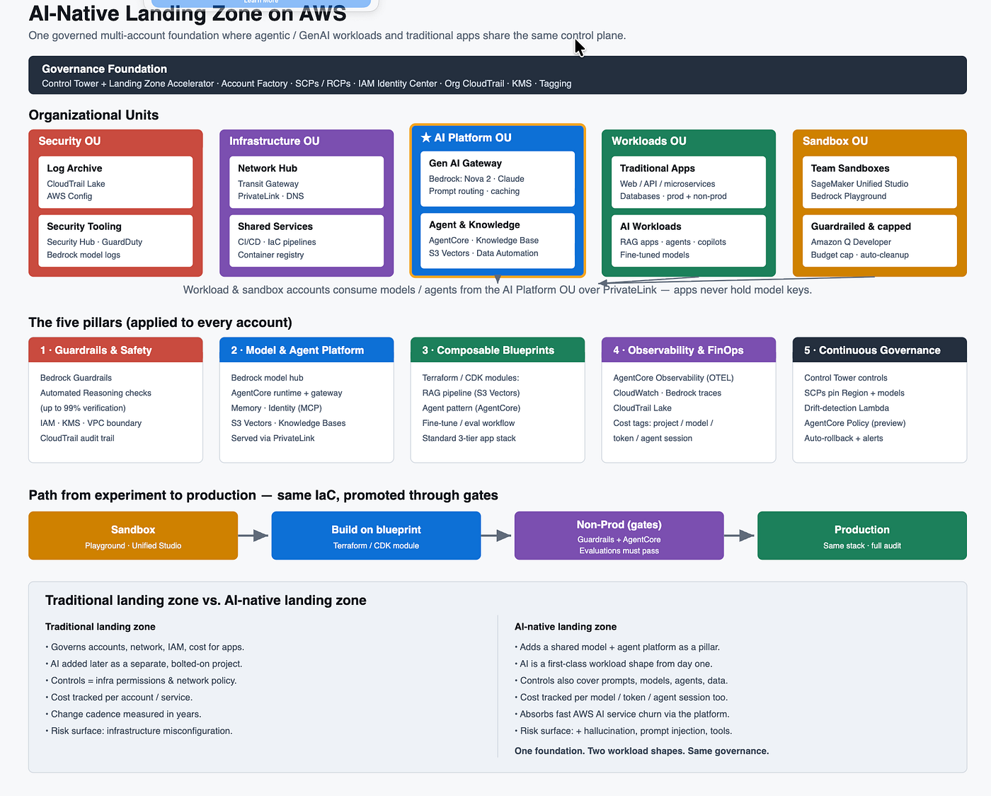This screenshot has height=796, width=991.
Task: Click the Continuous Governance pillar header
Action: point(880,350)
